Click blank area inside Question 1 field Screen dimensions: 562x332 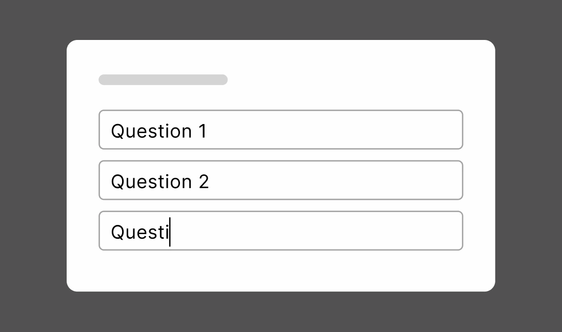pyautogui.click(x=333, y=130)
